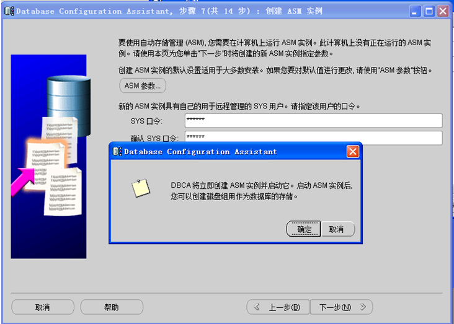Confirm the dialog with 确定 button
The image size is (454, 324).
click(x=303, y=229)
